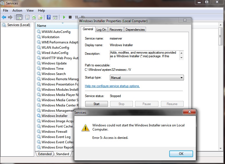Open the Action menu

click(17, 11)
